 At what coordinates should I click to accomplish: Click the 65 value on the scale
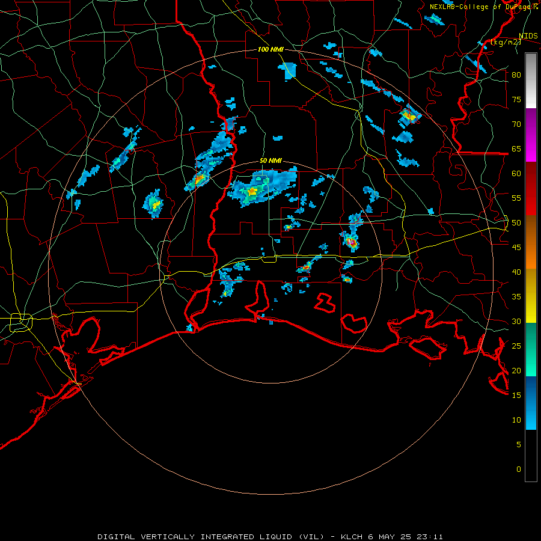[x=516, y=149]
